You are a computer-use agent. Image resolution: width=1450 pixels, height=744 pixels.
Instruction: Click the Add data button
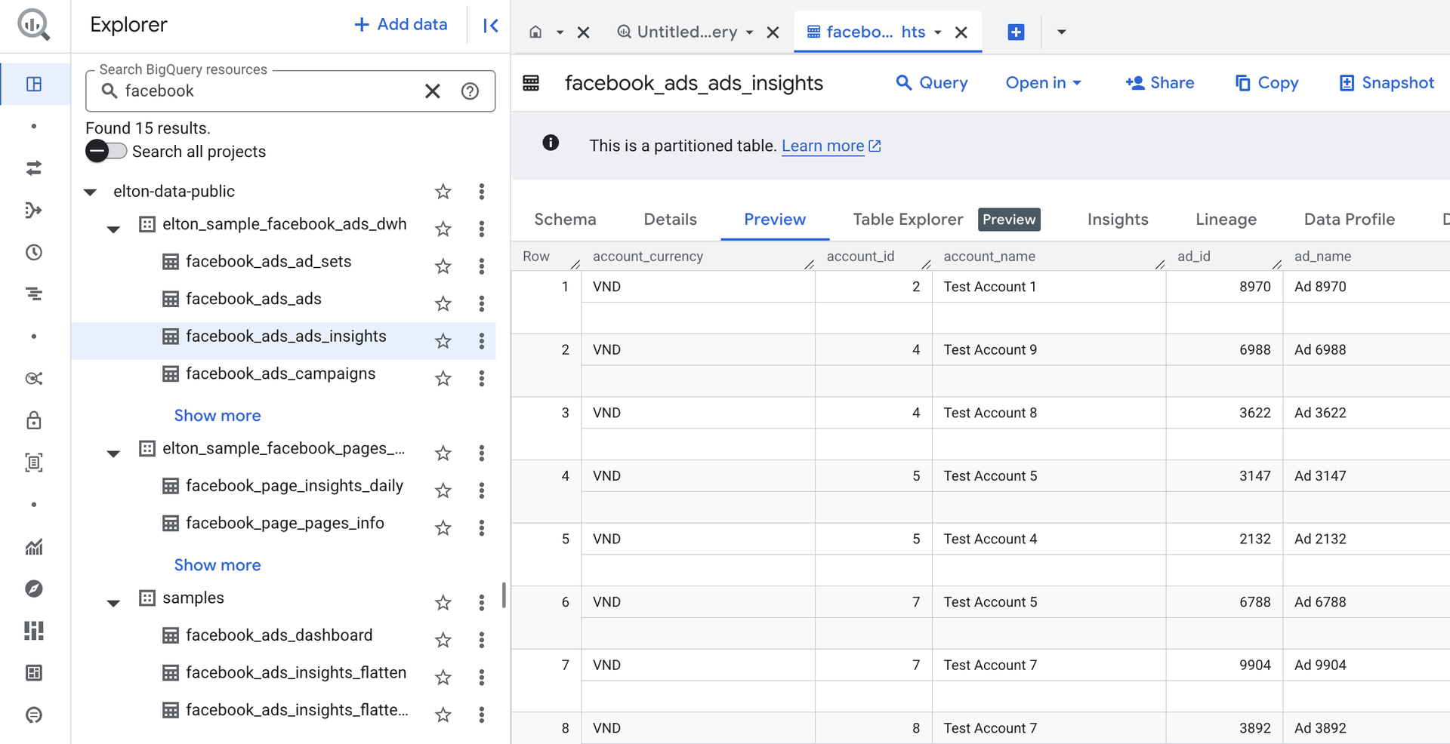pos(401,25)
